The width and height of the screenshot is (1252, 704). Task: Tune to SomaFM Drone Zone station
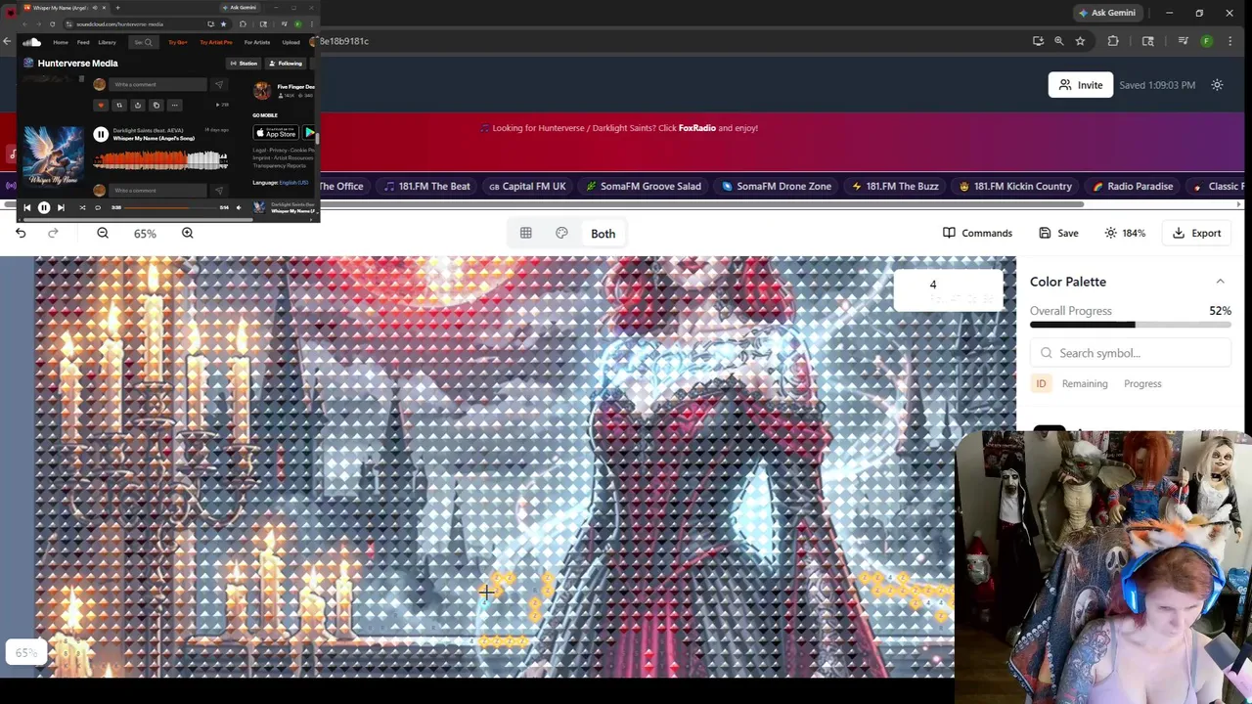777,186
